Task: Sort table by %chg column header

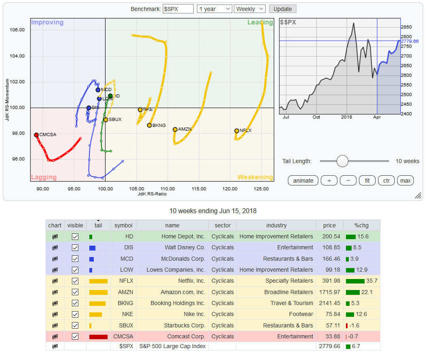Action: (x=361, y=225)
